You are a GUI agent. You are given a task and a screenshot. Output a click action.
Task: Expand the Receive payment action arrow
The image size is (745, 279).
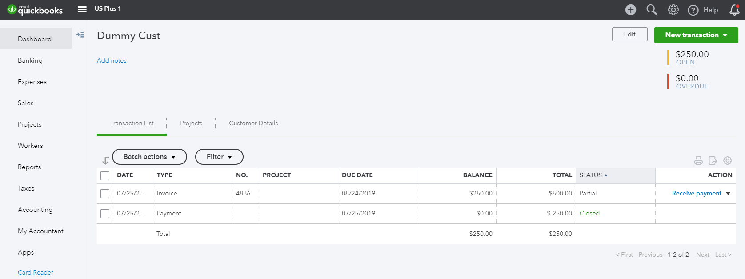(728, 194)
